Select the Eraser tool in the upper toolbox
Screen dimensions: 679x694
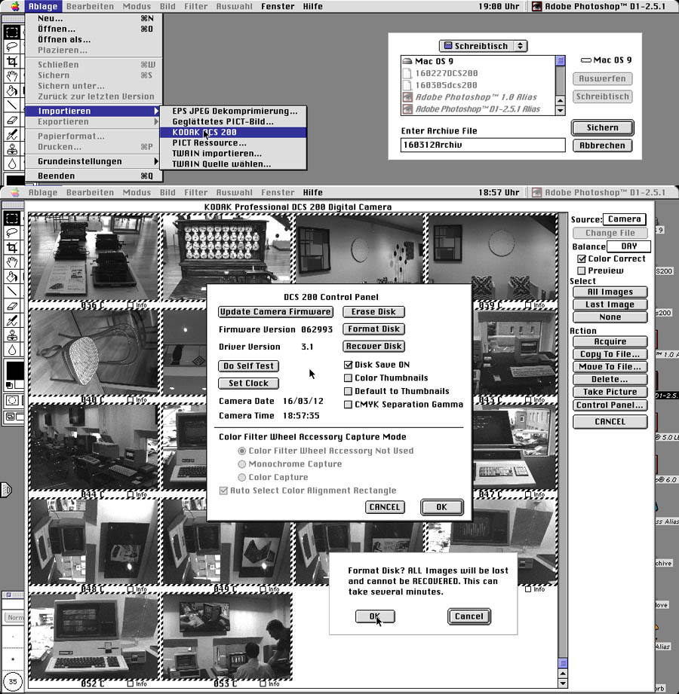click(12, 120)
